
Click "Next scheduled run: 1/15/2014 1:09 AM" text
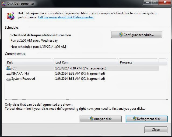tap(38, 47)
